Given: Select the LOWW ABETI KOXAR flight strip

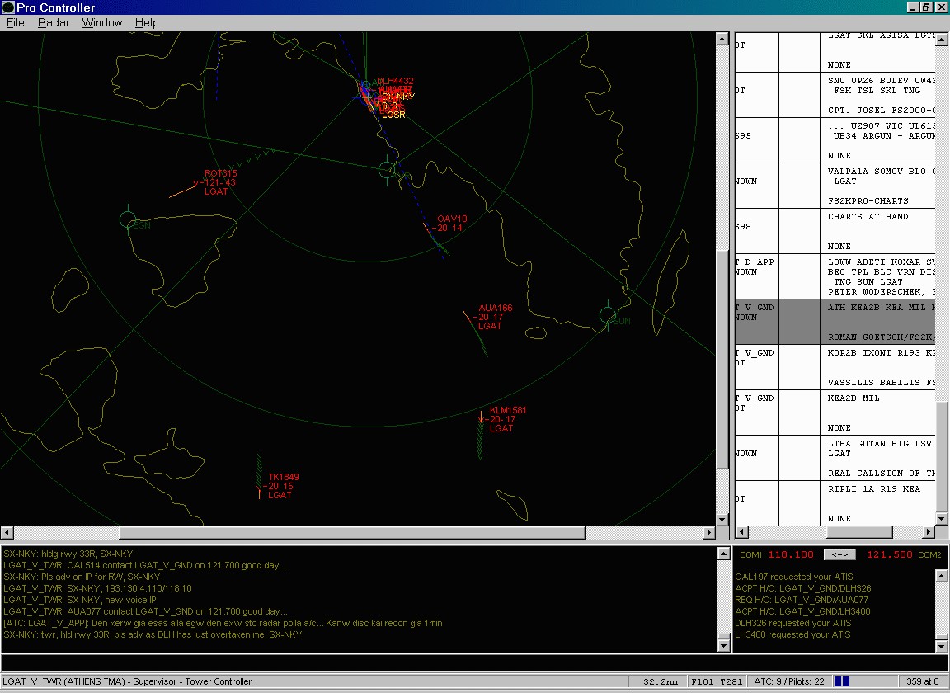Looking at the screenshot, I should click(835, 276).
